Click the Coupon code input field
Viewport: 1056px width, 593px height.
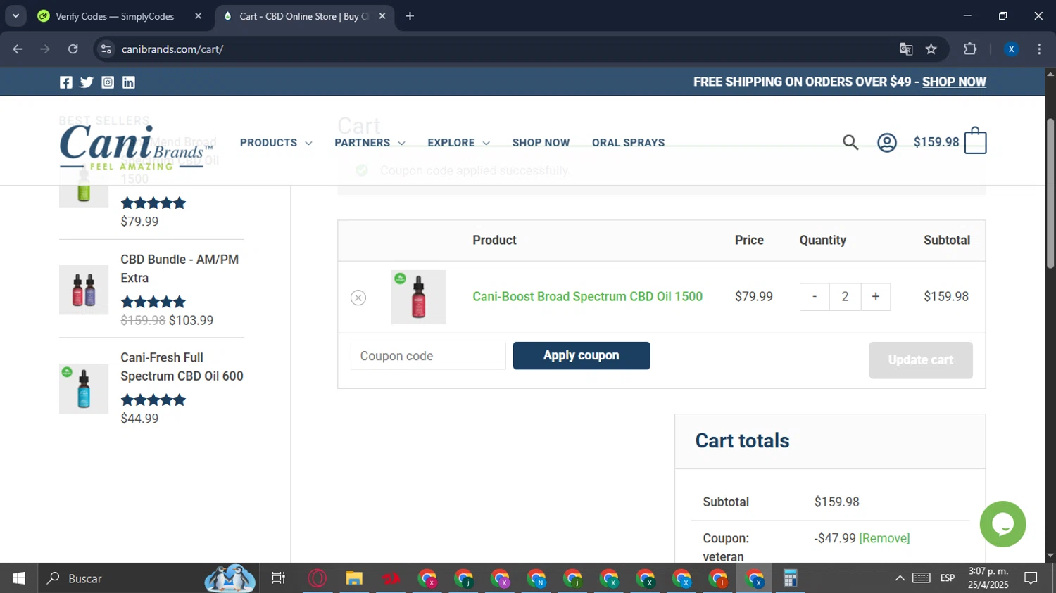pos(428,356)
